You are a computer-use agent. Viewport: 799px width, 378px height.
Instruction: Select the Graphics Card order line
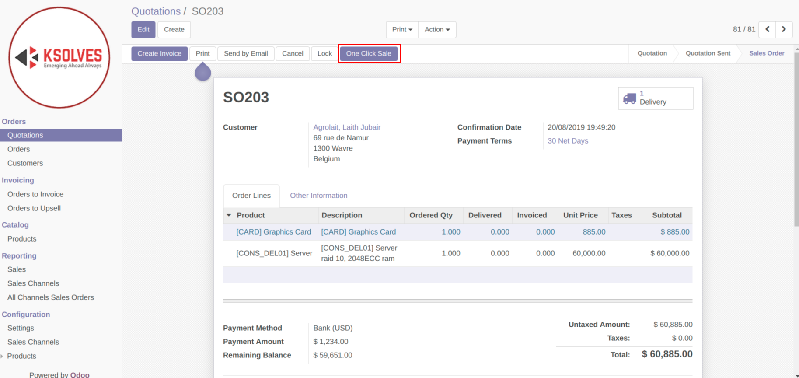coord(273,232)
